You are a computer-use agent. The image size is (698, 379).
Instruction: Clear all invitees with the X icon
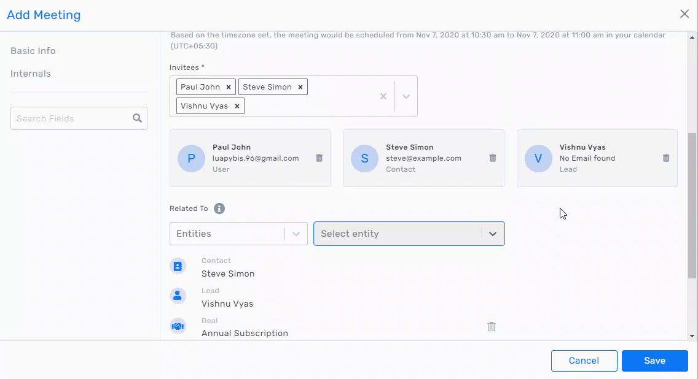pyautogui.click(x=383, y=96)
